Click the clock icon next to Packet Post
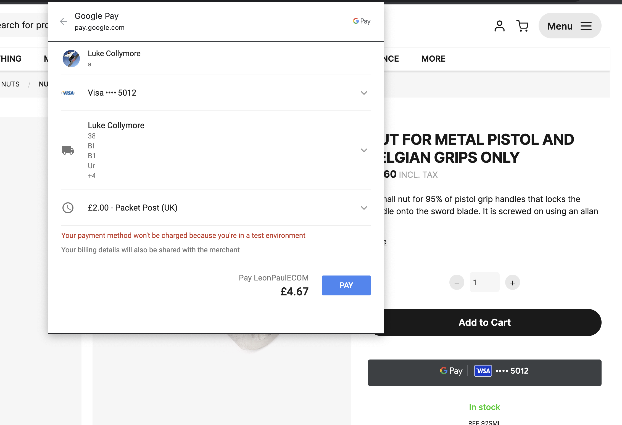The height and width of the screenshot is (425, 622). (x=68, y=208)
